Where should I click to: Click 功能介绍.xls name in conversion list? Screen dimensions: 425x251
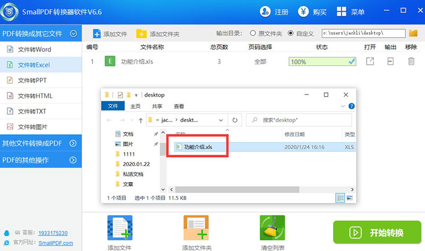tap(137, 62)
